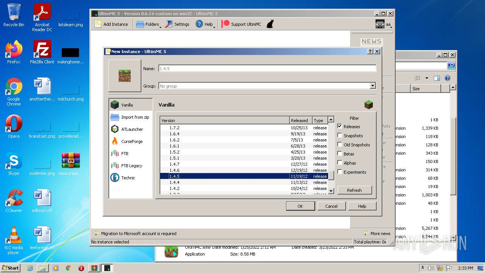Sort by the Type column header
This screenshot has width=485, height=273.
[320, 120]
